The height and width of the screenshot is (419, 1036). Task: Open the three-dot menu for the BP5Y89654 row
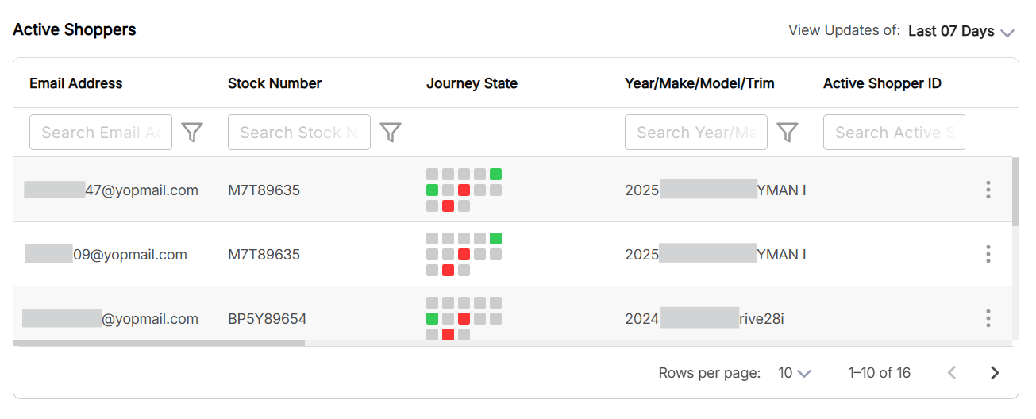[x=988, y=318]
